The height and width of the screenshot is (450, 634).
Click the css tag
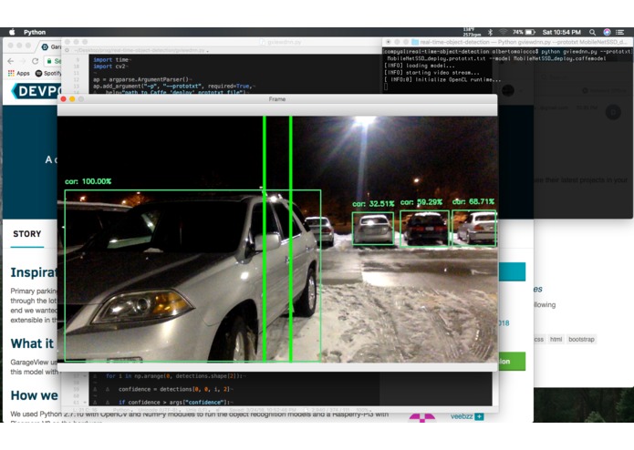tap(539, 340)
